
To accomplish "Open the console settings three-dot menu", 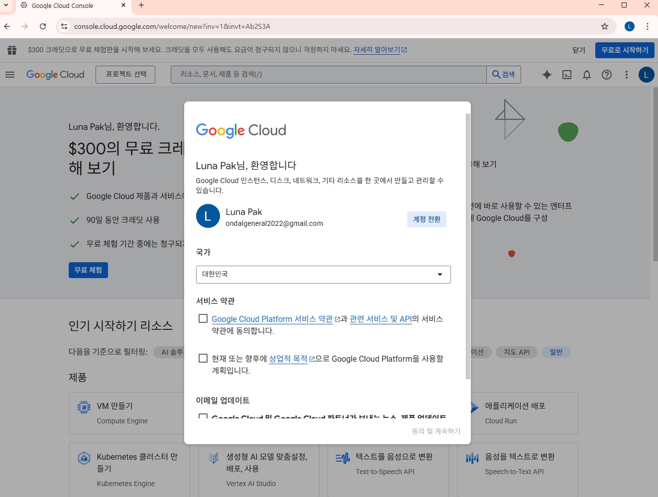I will tap(627, 75).
